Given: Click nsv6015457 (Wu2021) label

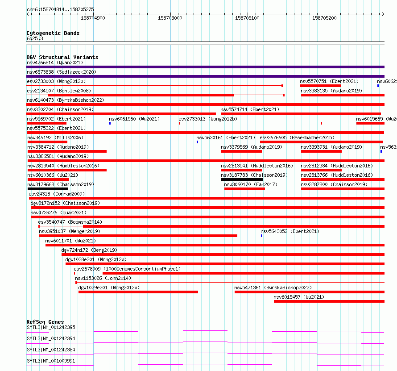Looking at the screenshot, I should coord(299,297).
